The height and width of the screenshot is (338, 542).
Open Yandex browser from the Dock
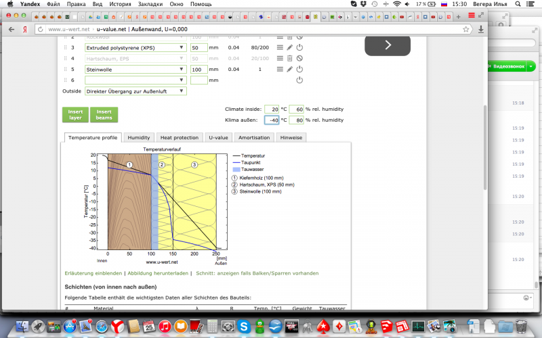[117, 327]
